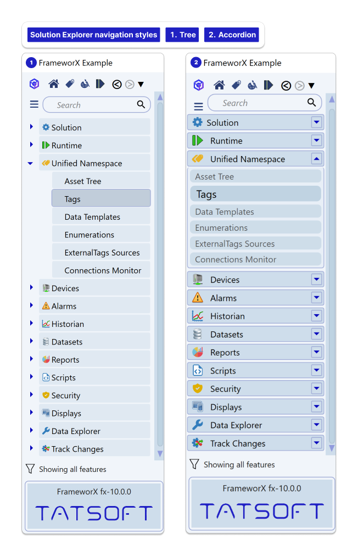Click the runtime play icon in the accordion panel toolbar
Screen dimensions: 358x556
[x=268, y=85]
